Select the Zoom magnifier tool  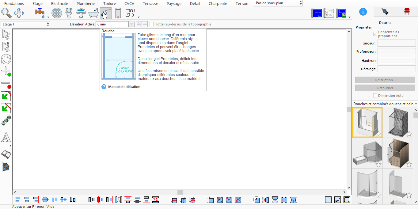(6, 13)
